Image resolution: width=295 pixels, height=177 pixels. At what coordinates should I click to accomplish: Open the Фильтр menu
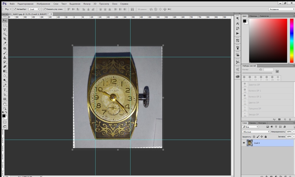(x=87, y=4)
